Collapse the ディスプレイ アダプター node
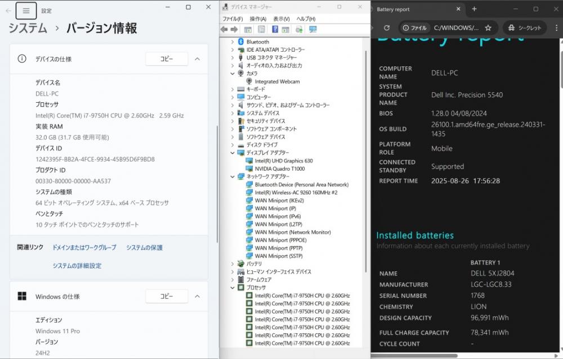Screen dimensions: 563x359 (x=233, y=153)
